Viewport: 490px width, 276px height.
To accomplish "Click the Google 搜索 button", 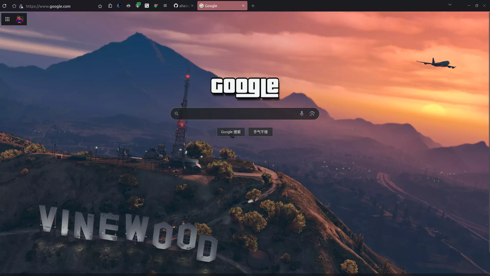I will click(x=231, y=132).
